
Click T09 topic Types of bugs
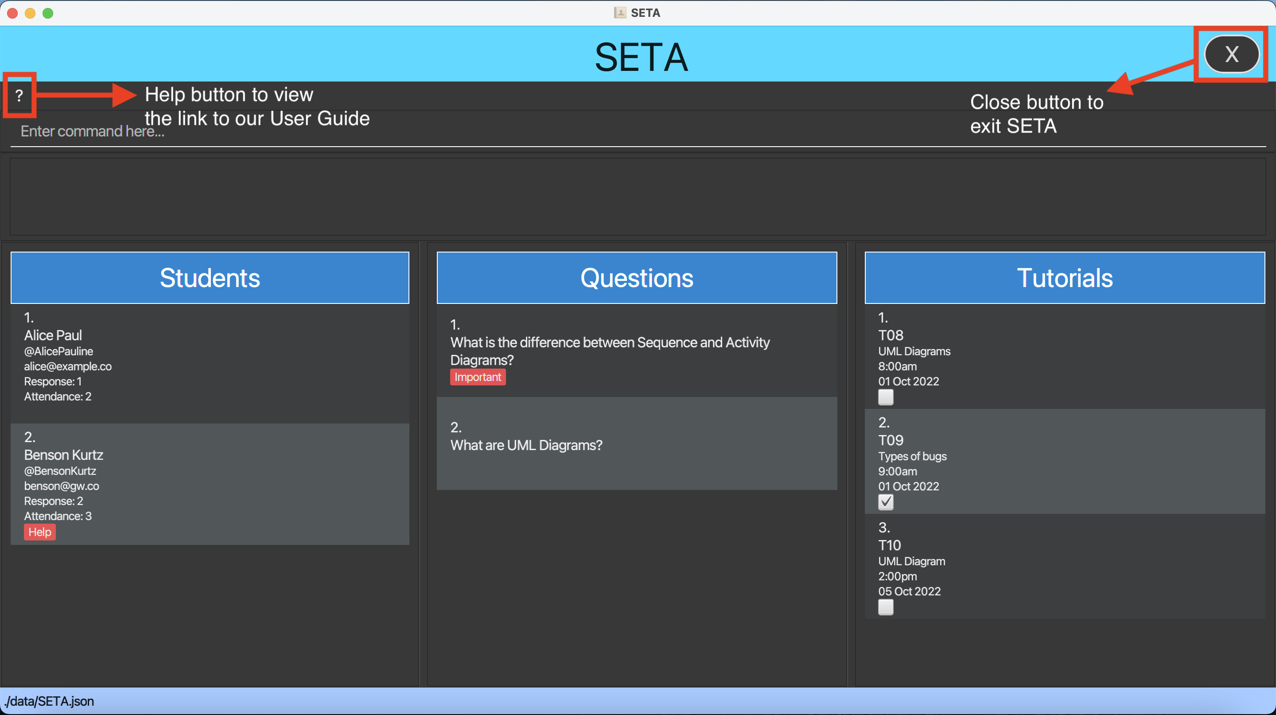pyautogui.click(x=912, y=457)
